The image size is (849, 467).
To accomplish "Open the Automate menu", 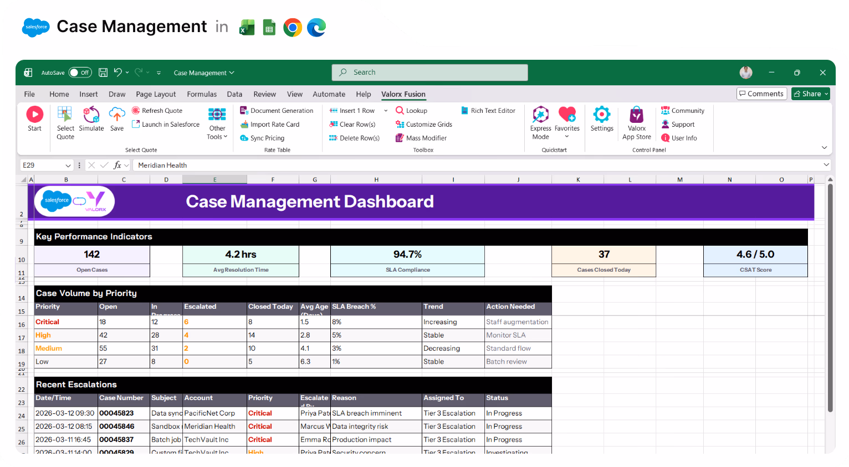I will (x=329, y=94).
